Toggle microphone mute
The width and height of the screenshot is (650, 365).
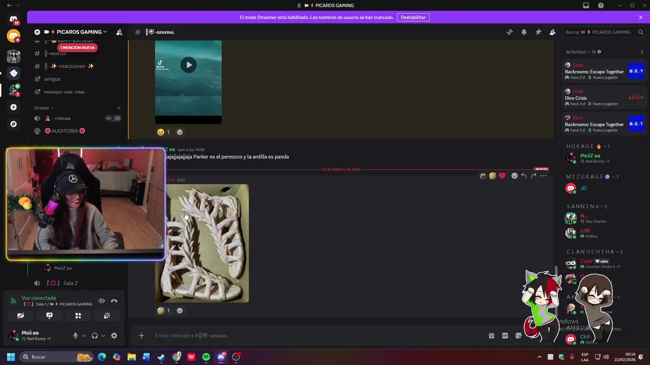coord(75,336)
